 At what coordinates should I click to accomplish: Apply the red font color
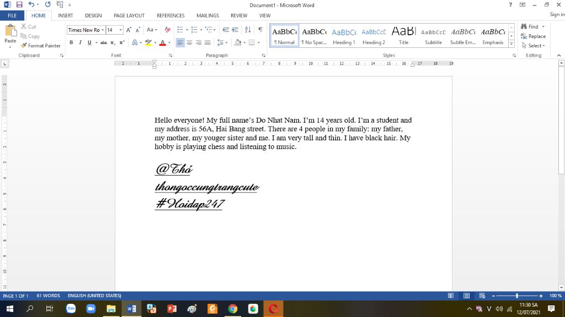[163, 42]
